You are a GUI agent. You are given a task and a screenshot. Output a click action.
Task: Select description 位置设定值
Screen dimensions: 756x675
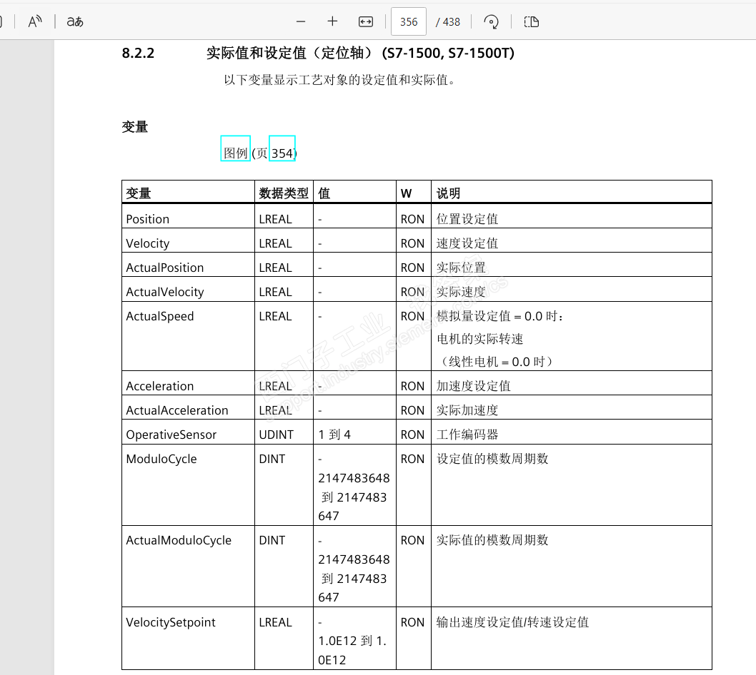tap(467, 219)
